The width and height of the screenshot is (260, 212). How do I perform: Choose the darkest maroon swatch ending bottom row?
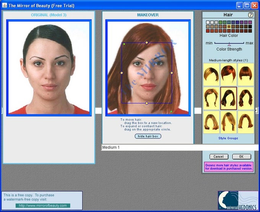(250, 31)
